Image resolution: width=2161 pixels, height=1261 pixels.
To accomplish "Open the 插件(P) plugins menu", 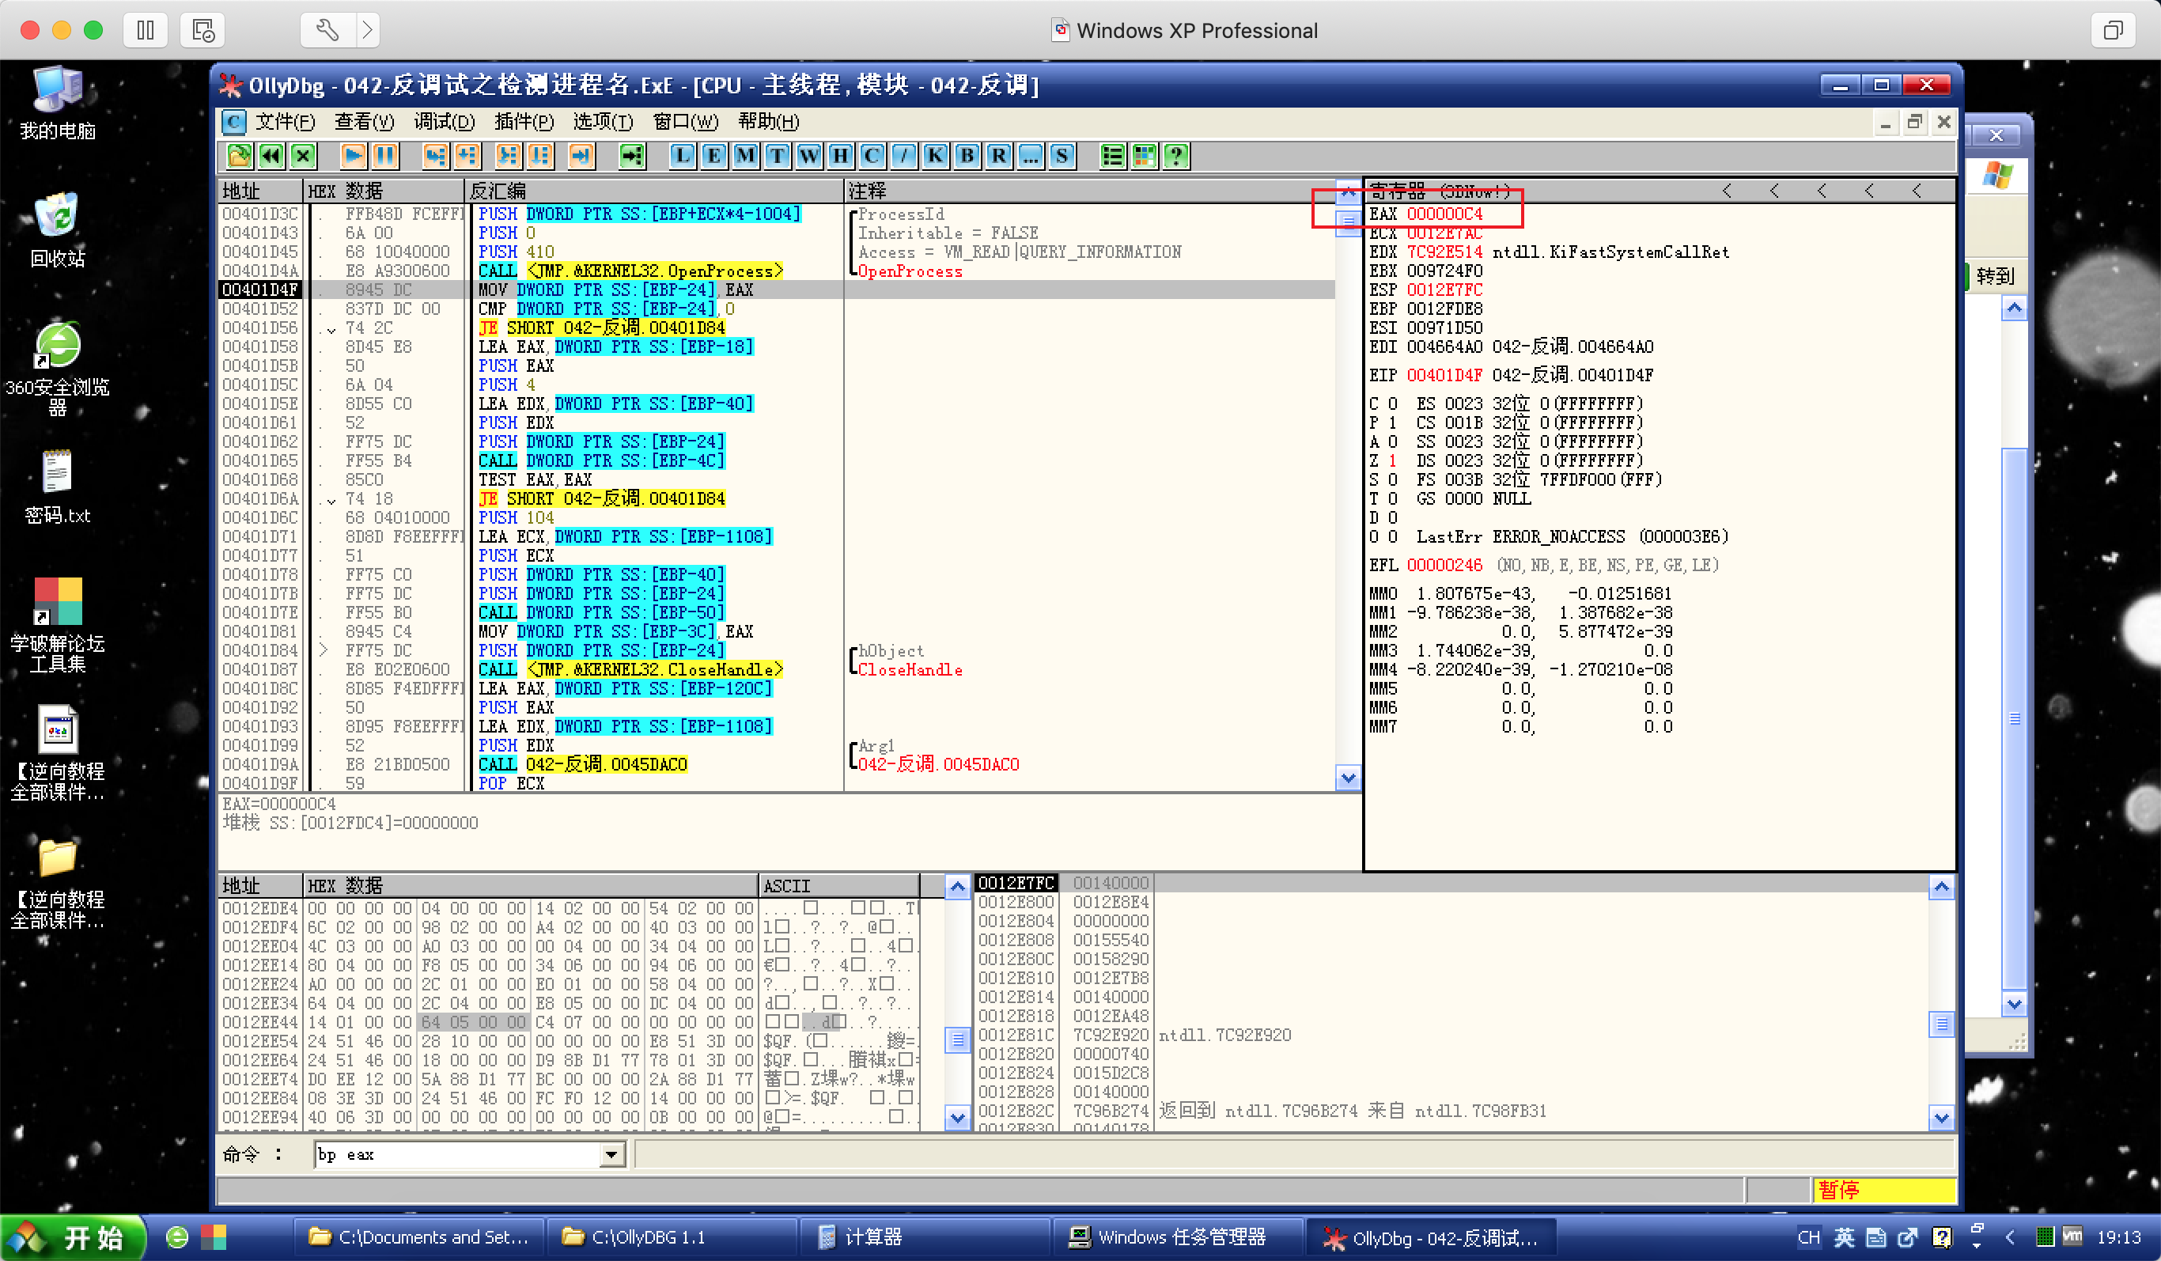I will [524, 122].
